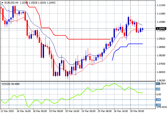Click the 18 Mar 00:00 time label
The width and height of the screenshot is (167, 114).
coord(40,111)
